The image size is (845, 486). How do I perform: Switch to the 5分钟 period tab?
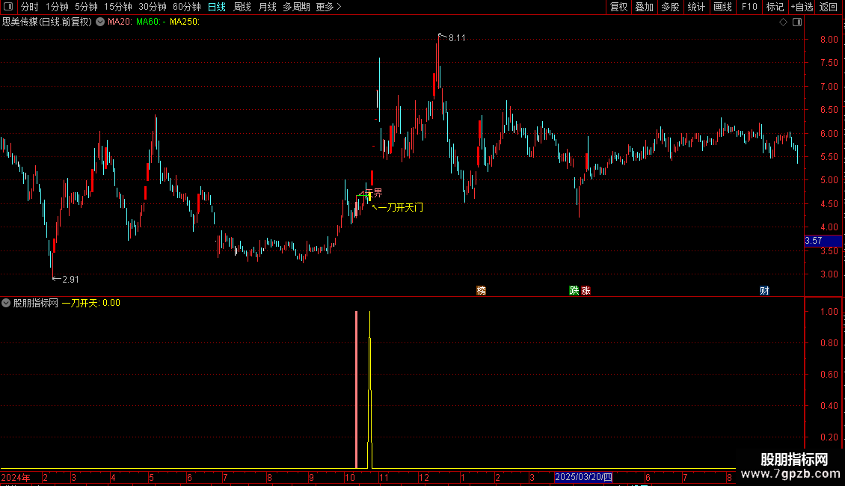[x=86, y=7]
